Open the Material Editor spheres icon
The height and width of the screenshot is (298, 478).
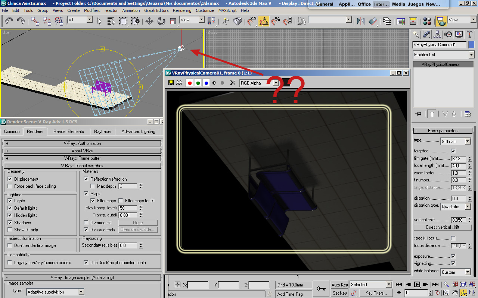(x=428, y=21)
